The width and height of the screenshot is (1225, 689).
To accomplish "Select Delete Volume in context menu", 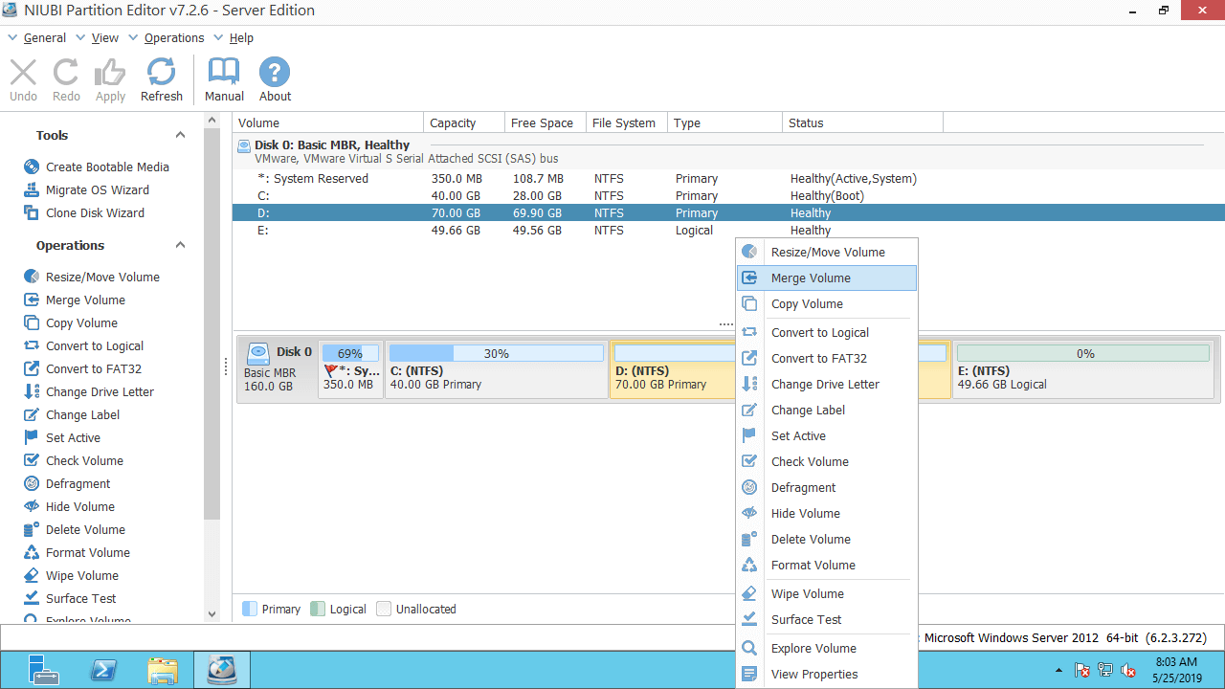I will pyautogui.click(x=811, y=539).
